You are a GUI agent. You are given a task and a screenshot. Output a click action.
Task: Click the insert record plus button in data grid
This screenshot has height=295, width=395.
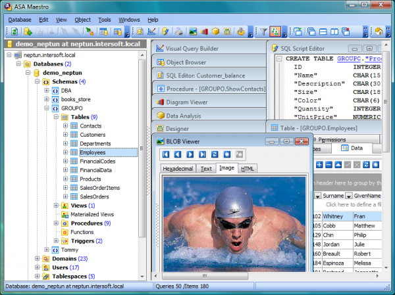(x=319, y=164)
